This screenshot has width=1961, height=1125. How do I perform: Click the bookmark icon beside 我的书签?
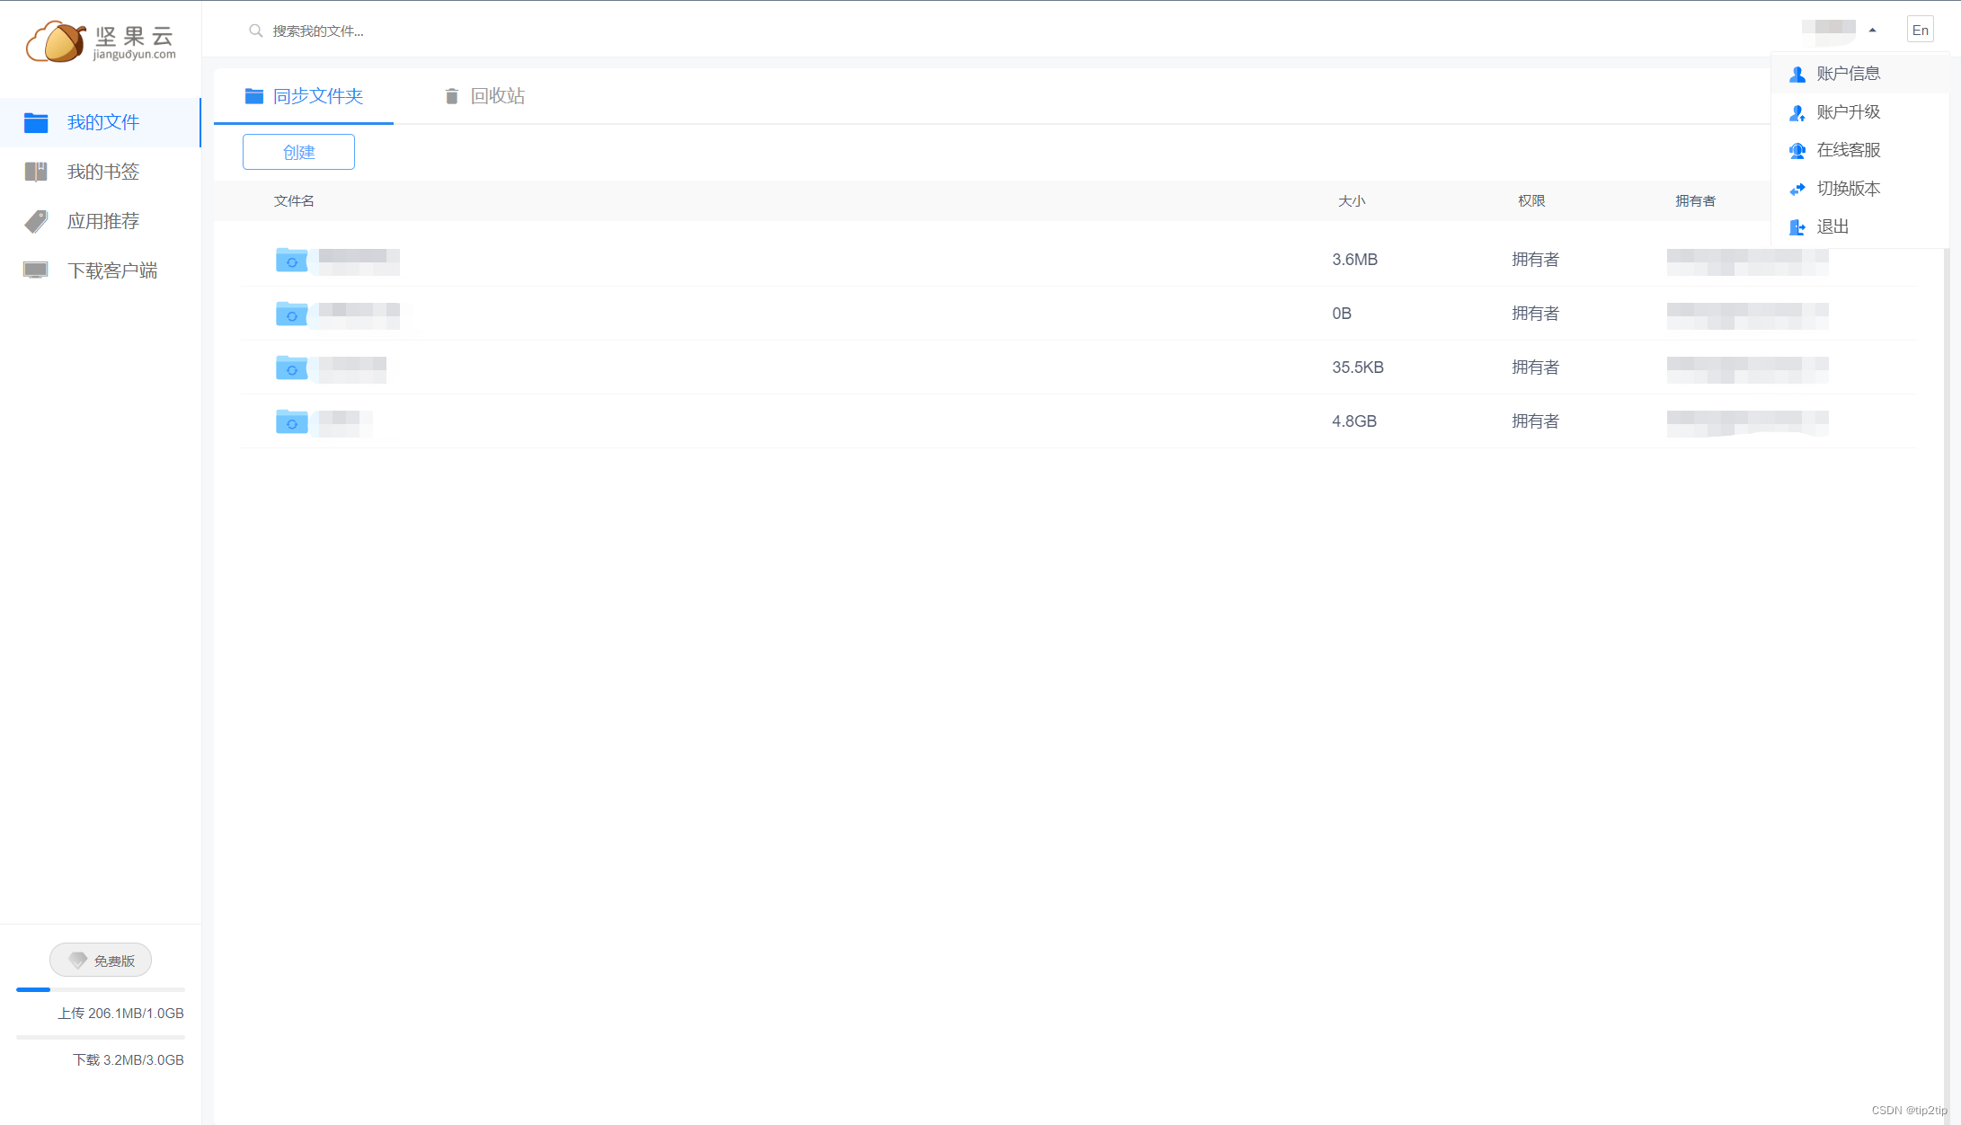36,172
